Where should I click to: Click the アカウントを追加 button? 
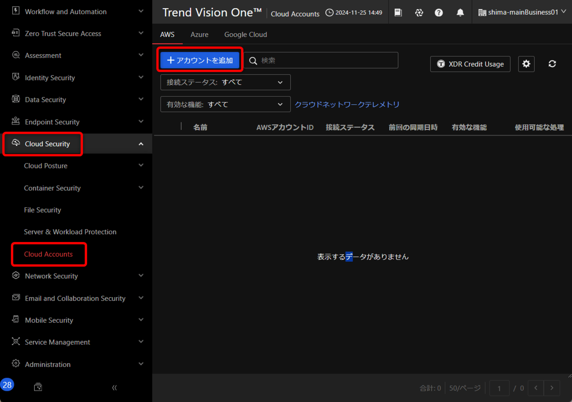[x=200, y=60]
